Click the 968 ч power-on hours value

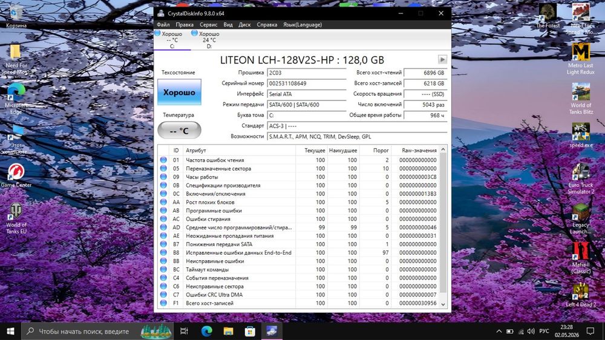(425, 116)
